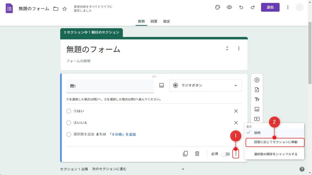
Task: Edit the large 無題のフォーム title
Action: click(x=93, y=50)
